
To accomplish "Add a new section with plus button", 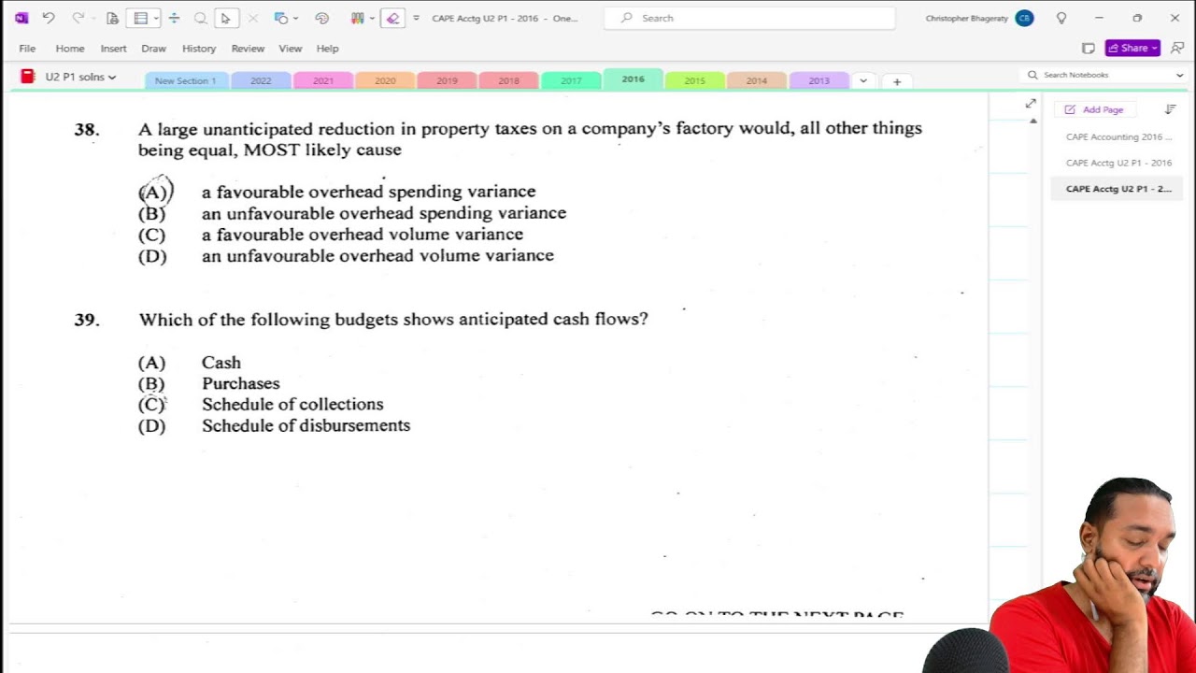I will point(897,81).
